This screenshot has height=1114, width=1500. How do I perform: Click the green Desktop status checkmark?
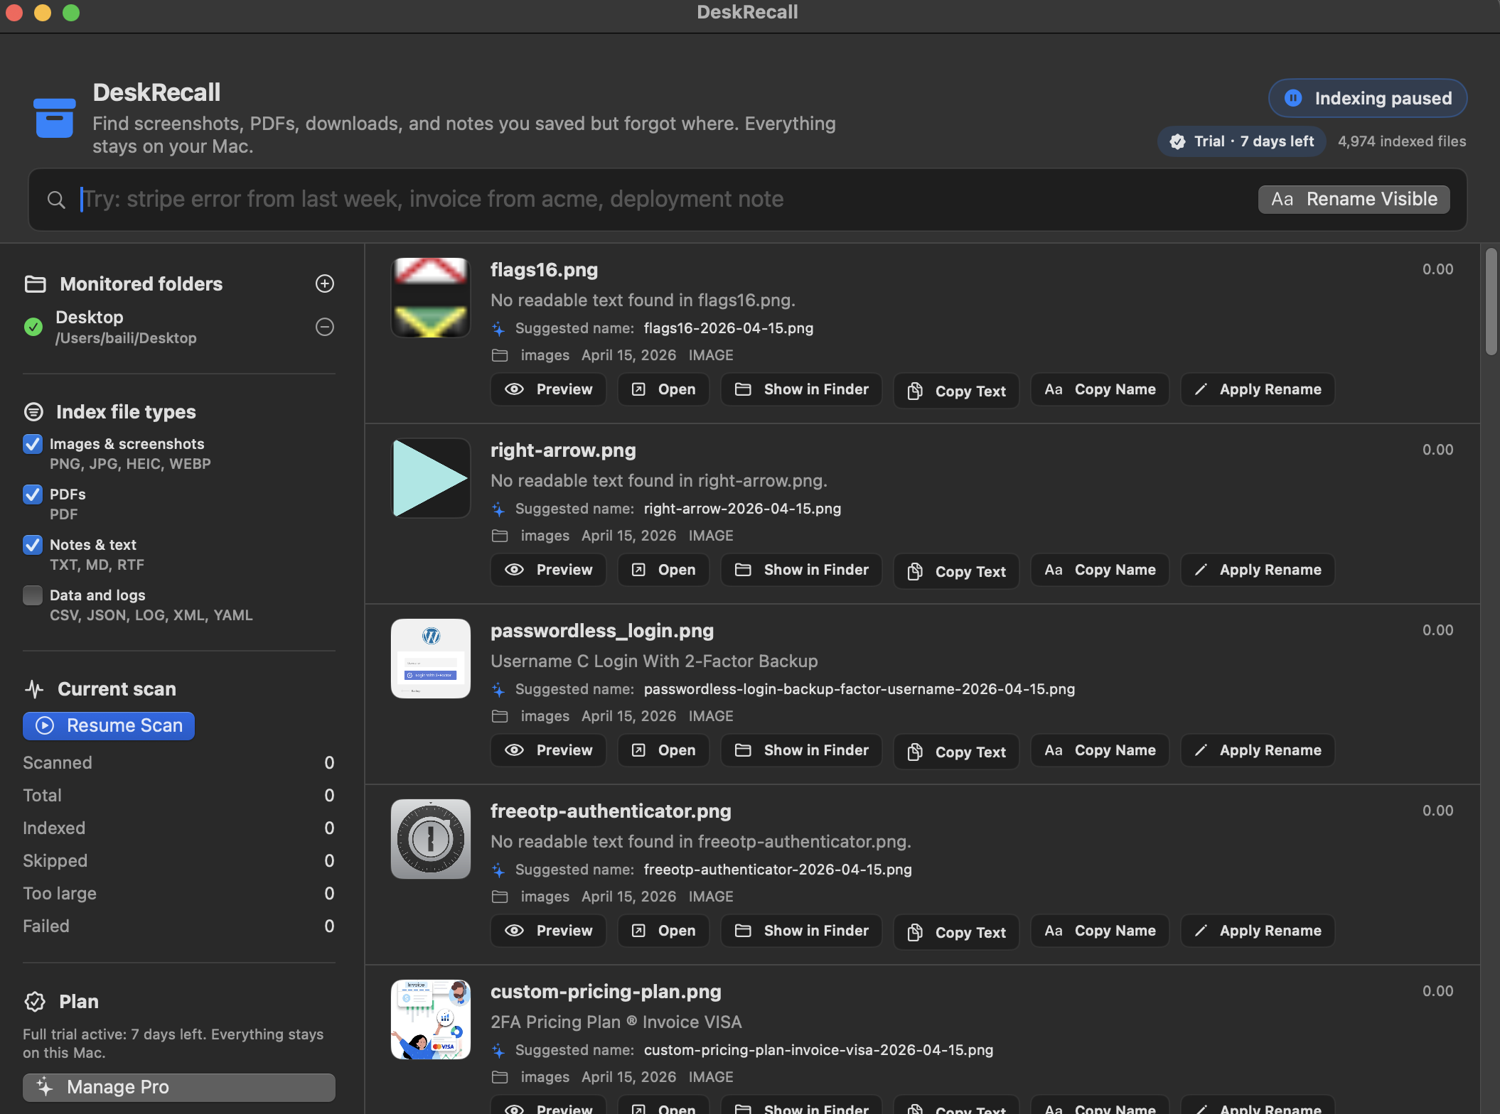tap(33, 327)
